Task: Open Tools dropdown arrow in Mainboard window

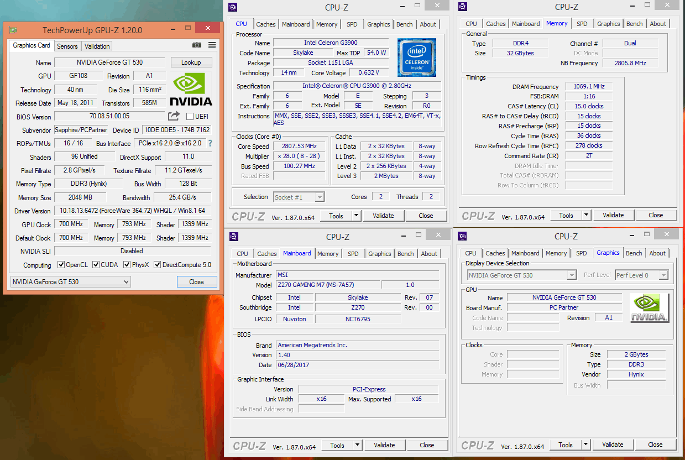Action: (x=357, y=445)
